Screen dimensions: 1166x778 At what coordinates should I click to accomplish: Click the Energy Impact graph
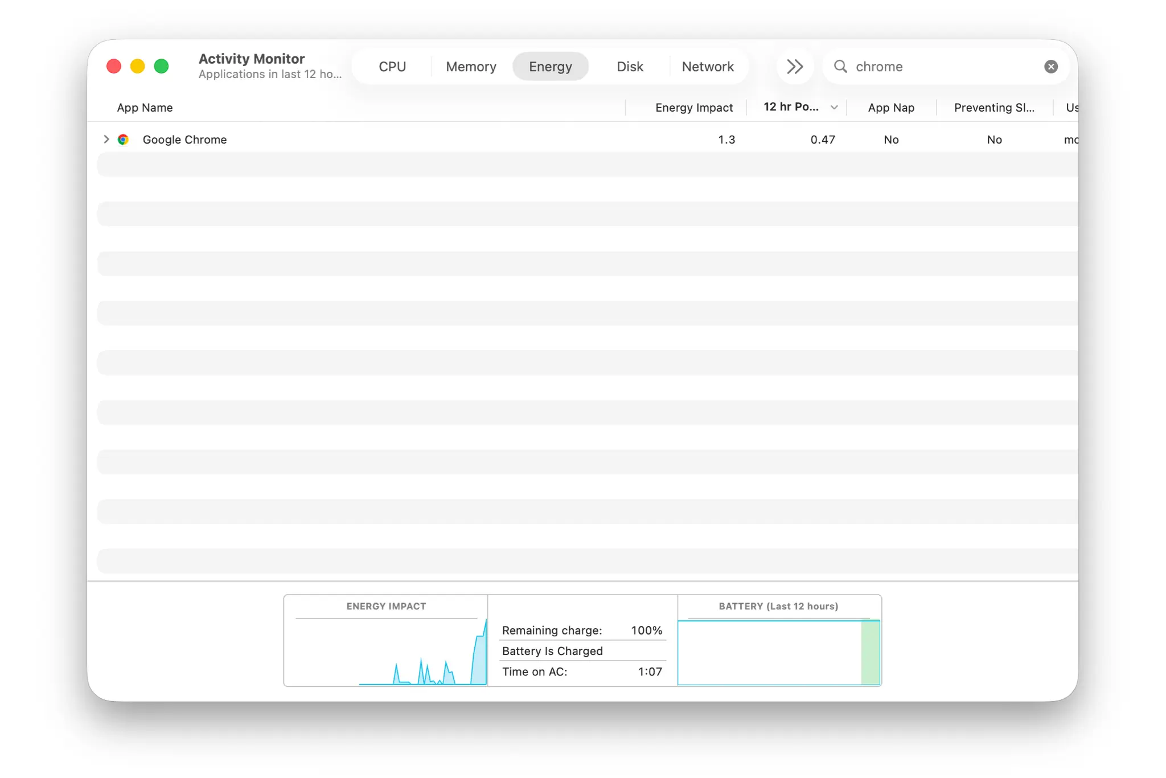(x=386, y=652)
